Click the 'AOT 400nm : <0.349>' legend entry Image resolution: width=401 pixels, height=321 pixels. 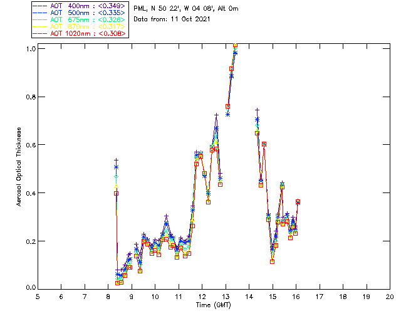click(x=80, y=6)
